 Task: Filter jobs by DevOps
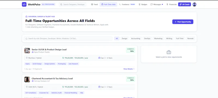coord(147,38)
